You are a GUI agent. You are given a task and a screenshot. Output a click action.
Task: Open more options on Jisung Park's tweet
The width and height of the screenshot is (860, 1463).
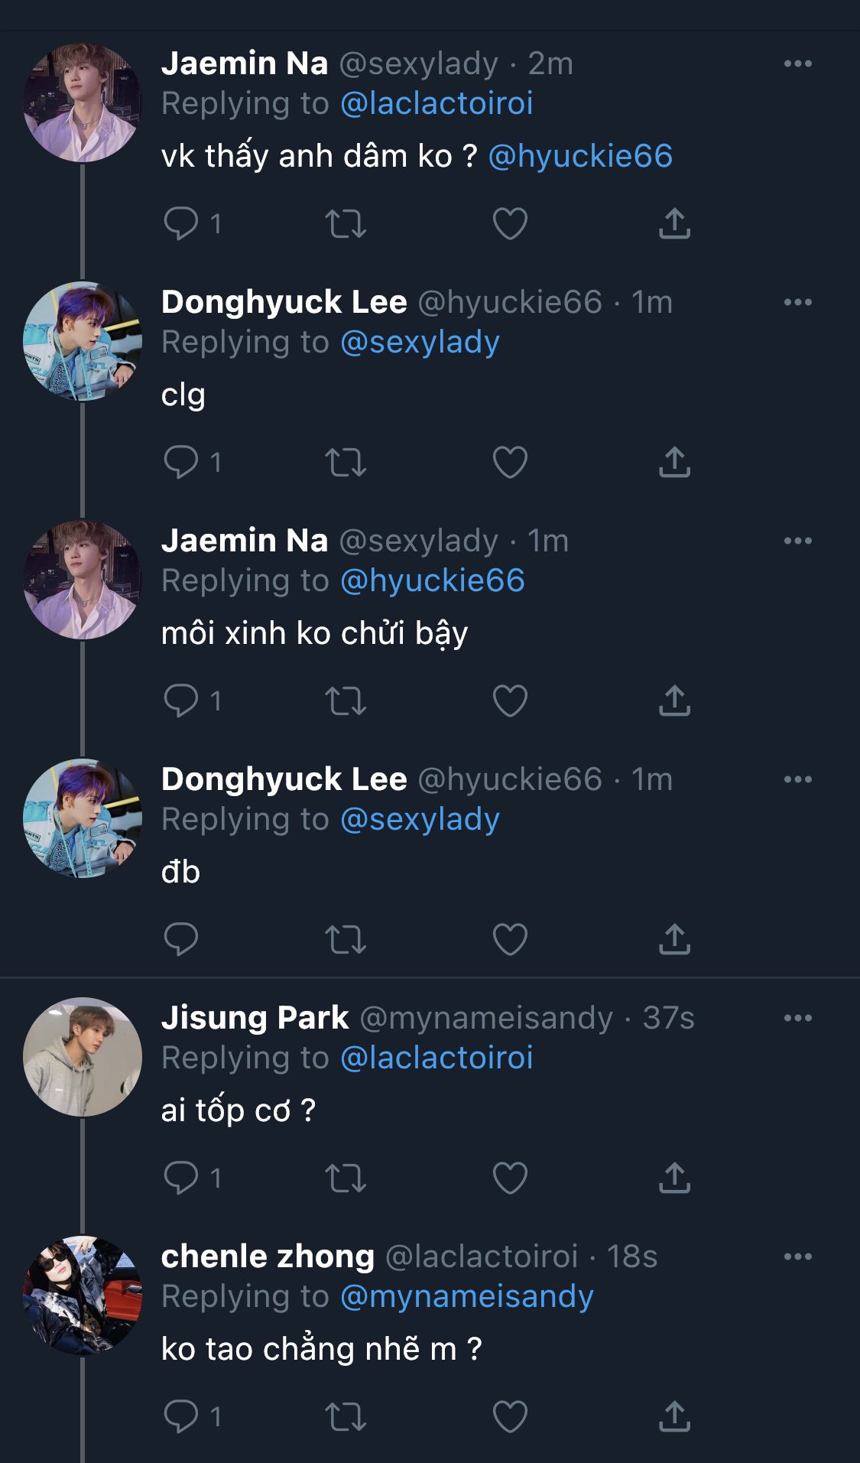pyautogui.click(x=797, y=1018)
